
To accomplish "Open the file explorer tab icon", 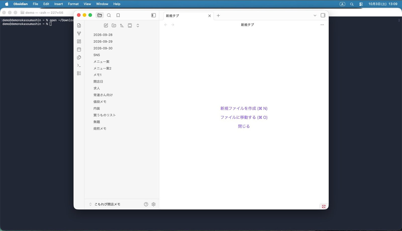I will pos(100,15).
